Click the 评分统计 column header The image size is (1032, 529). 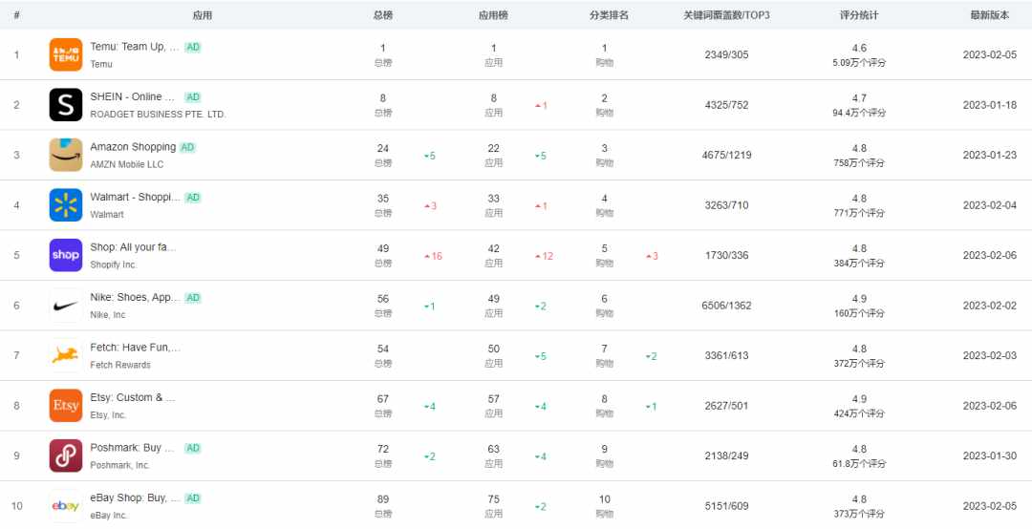pos(859,15)
